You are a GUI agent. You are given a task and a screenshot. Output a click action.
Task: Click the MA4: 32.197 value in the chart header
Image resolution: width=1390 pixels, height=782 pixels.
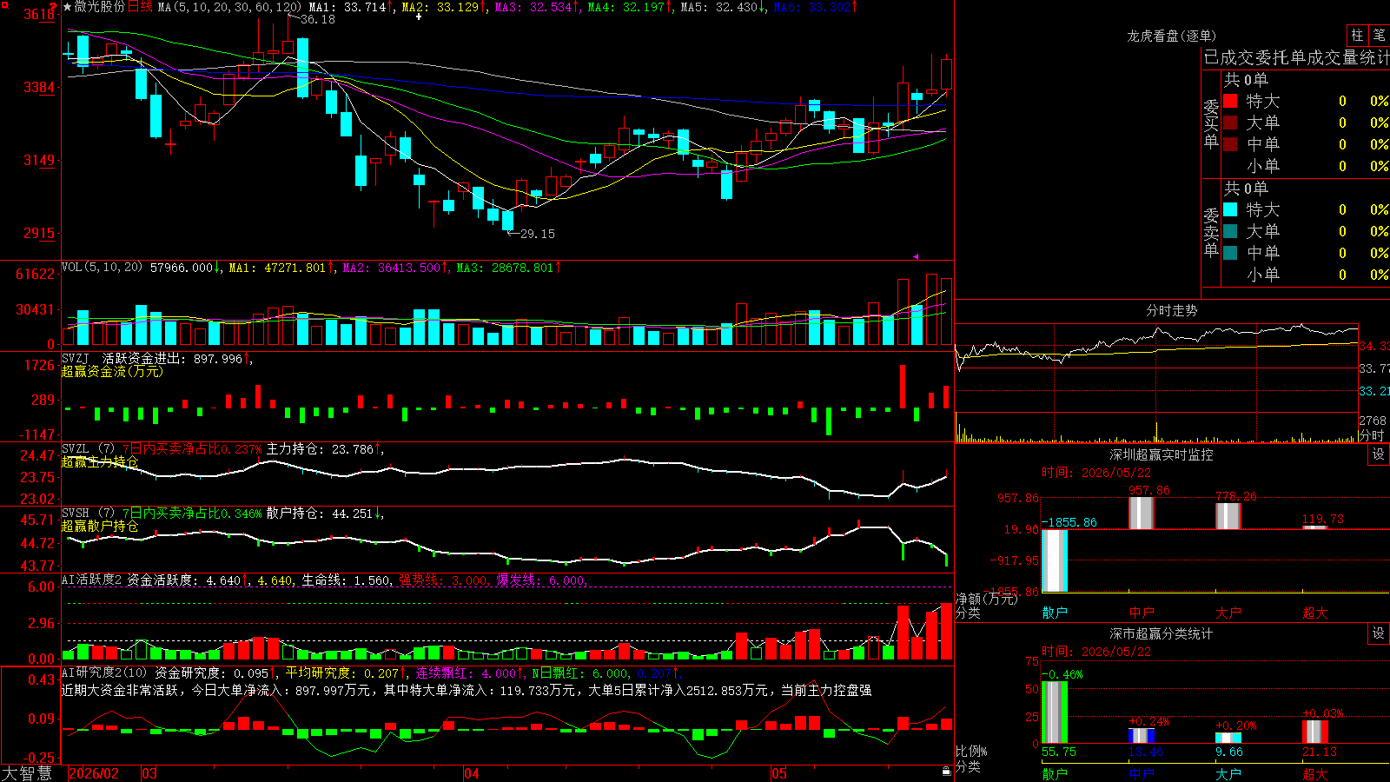[x=631, y=7]
